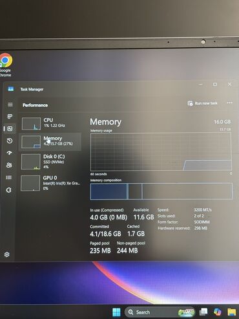Viewport: 239px width, 319px height.
Task: Open Task View icon on taskbar
Action: [203, 312]
